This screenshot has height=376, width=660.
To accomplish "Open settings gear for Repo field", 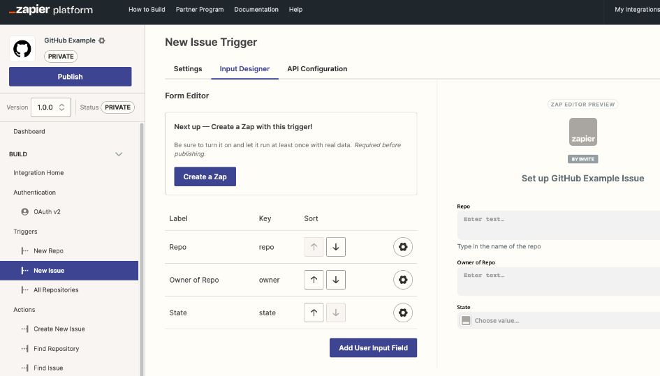I will point(403,247).
